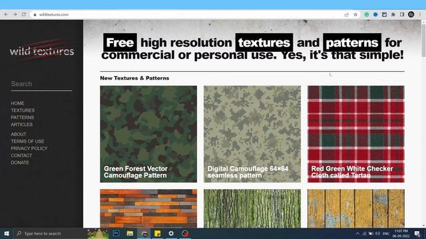Open the notification center icon
Viewport: 426px width, 239px height.
[x=417, y=233]
